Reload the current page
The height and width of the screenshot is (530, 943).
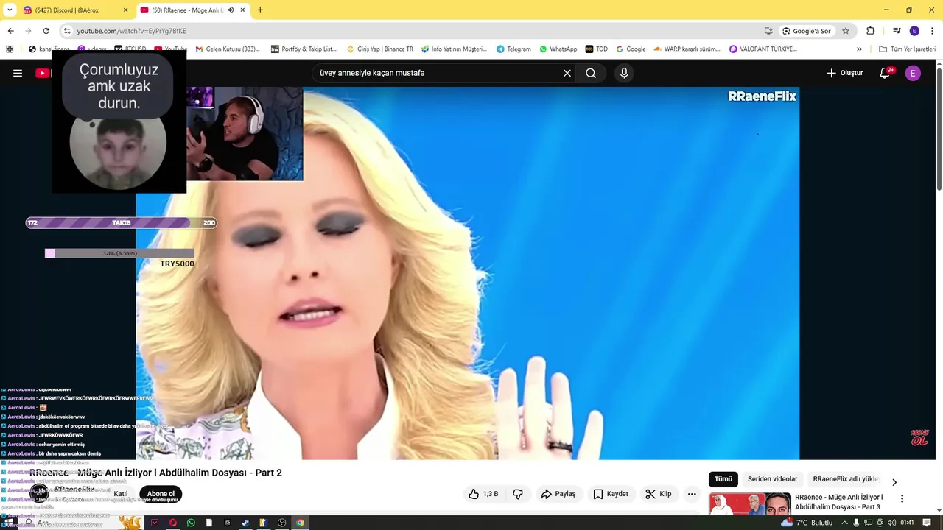click(x=46, y=31)
